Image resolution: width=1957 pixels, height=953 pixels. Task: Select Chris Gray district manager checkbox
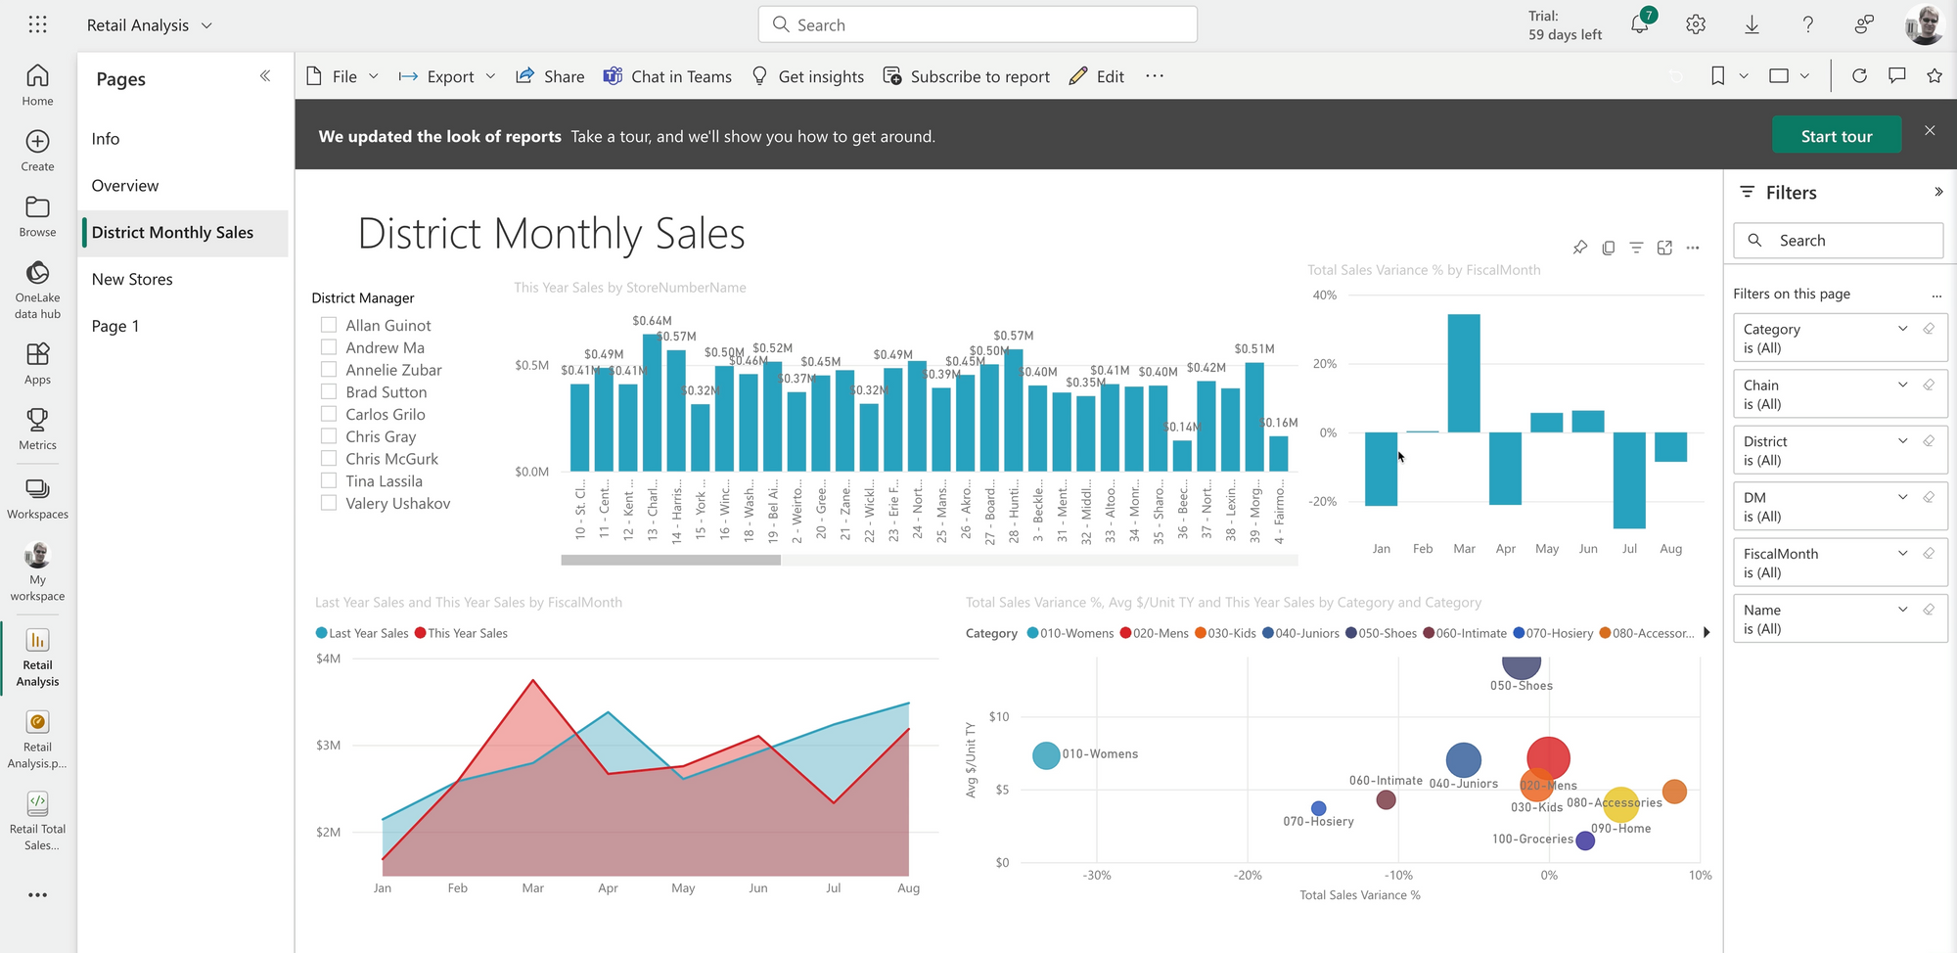click(x=329, y=436)
